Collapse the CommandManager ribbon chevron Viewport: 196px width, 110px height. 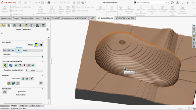click(194, 15)
